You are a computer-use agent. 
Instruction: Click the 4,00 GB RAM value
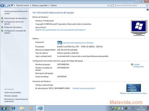pyautogui.click(x=67, y=50)
